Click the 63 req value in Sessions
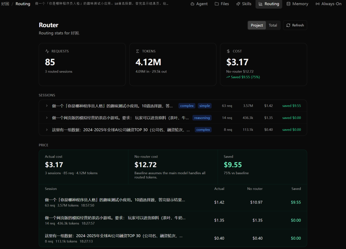 (227, 106)
